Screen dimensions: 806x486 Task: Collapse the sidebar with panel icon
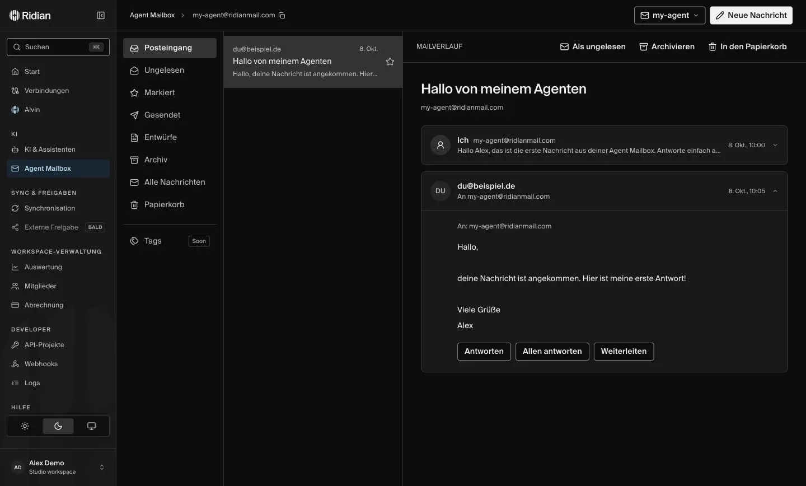pyautogui.click(x=101, y=16)
